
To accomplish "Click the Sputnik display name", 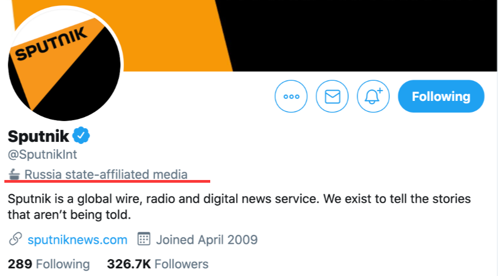I will (38, 136).
